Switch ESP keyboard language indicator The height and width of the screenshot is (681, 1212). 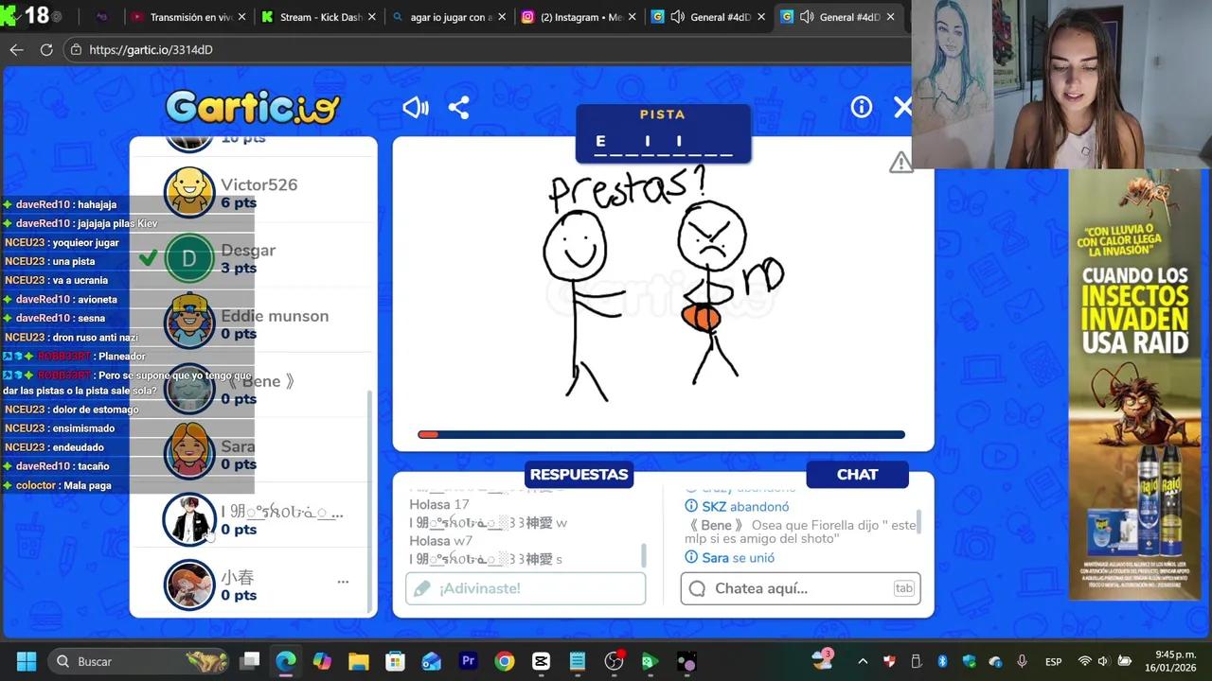click(x=1053, y=661)
